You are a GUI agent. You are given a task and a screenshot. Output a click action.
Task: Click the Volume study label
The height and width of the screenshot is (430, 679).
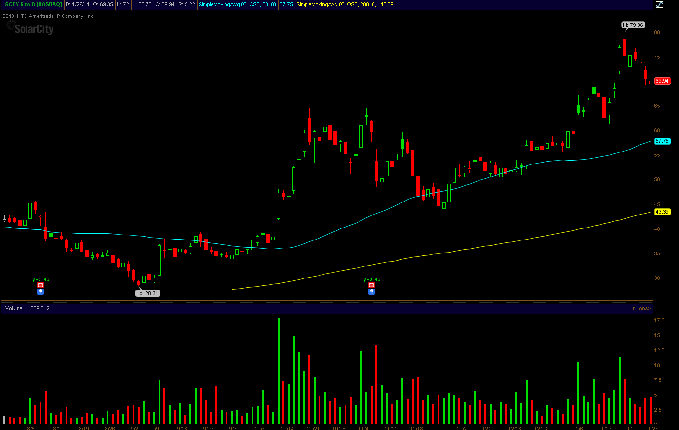coord(14,308)
